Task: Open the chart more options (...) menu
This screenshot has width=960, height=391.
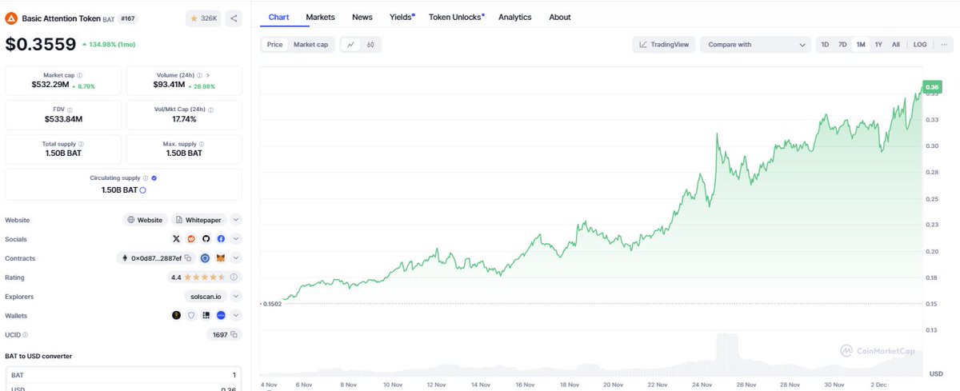Action: point(944,45)
